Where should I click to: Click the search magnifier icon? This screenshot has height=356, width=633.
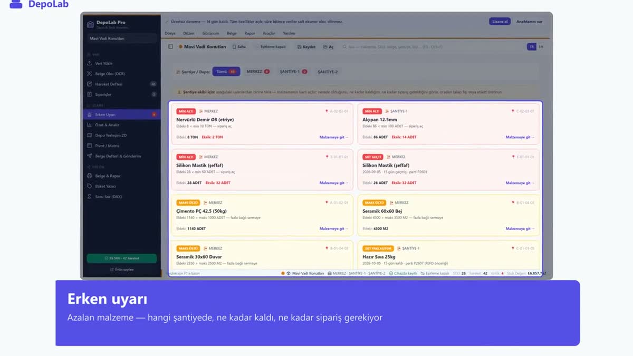(x=345, y=47)
